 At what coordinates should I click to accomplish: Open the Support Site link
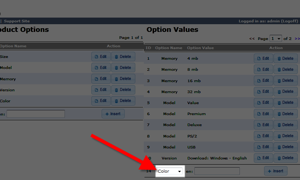coord(17,21)
